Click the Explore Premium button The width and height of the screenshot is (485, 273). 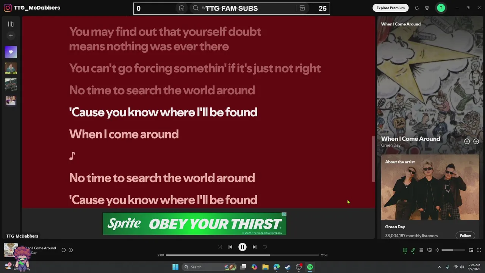390,8
